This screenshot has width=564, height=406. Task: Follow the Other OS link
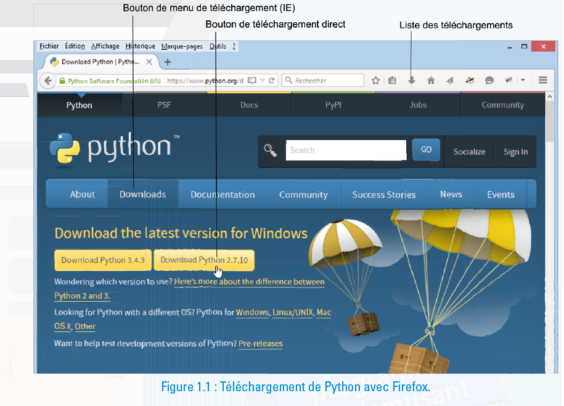click(85, 326)
